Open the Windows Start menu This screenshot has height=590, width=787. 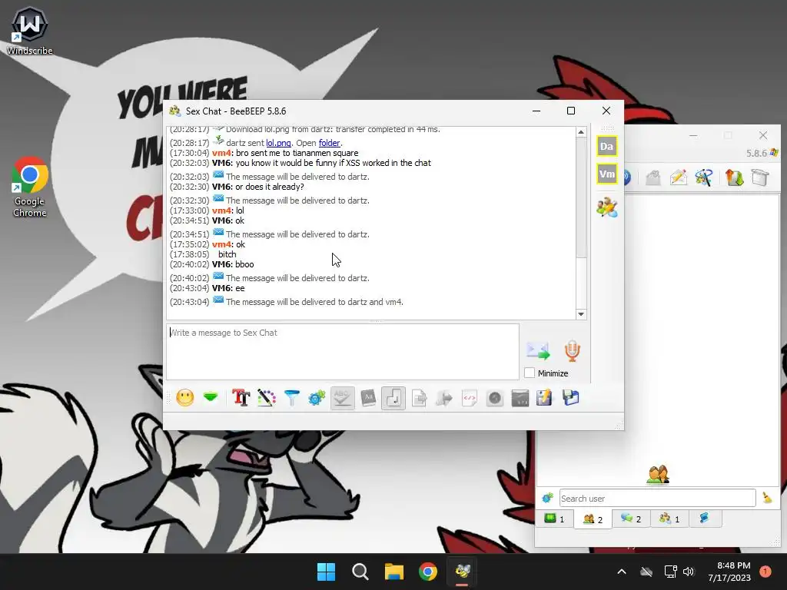(x=326, y=572)
